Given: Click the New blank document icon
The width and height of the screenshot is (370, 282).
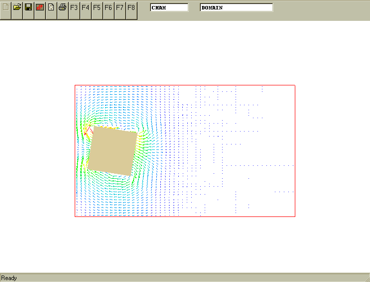Looking at the screenshot, I should [5, 7].
